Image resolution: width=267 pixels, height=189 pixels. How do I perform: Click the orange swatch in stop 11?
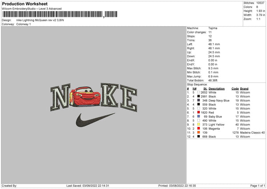(x=198, y=132)
